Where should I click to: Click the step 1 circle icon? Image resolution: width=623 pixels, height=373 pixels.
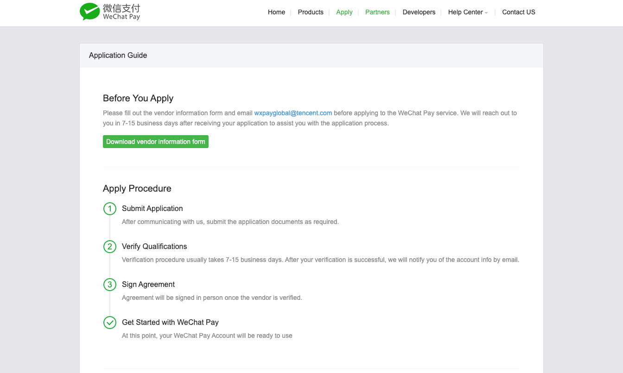(x=110, y=209)
